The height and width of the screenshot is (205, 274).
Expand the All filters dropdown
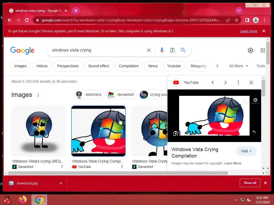coord(238,66)
